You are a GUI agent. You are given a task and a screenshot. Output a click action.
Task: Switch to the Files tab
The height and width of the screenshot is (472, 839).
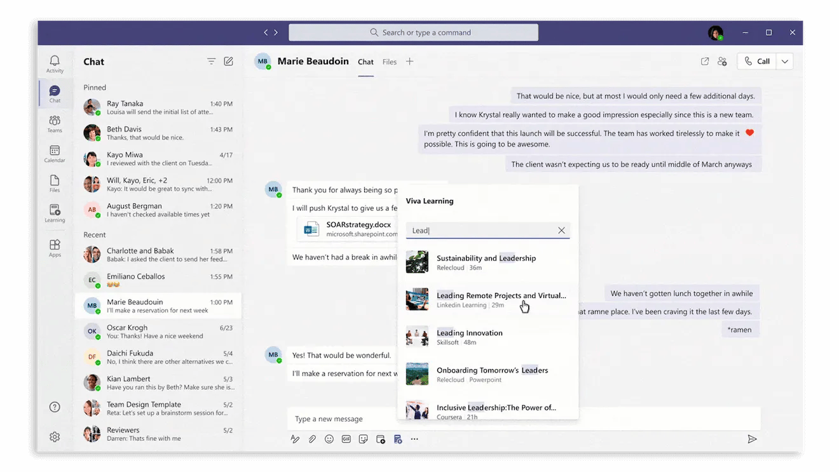(390, 62)
